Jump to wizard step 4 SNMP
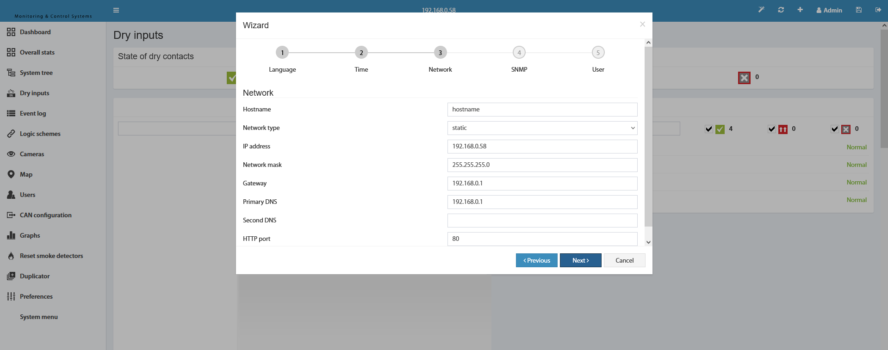Image resolution: width=888 pixels, height=350 pixels. pyautogui.click(x=519, y=53)
